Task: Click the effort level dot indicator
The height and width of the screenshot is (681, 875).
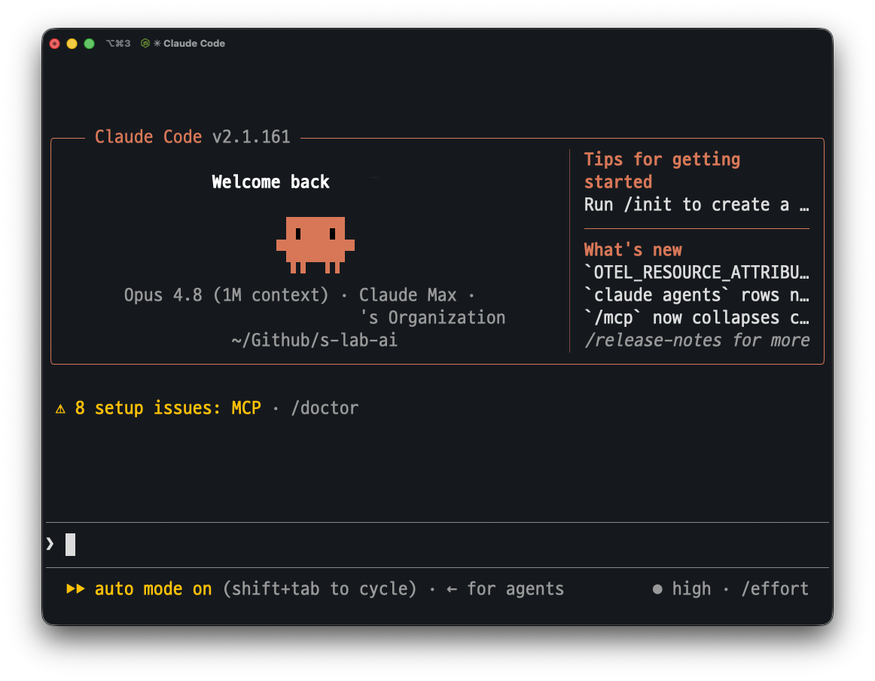Action: click(657, 589)
